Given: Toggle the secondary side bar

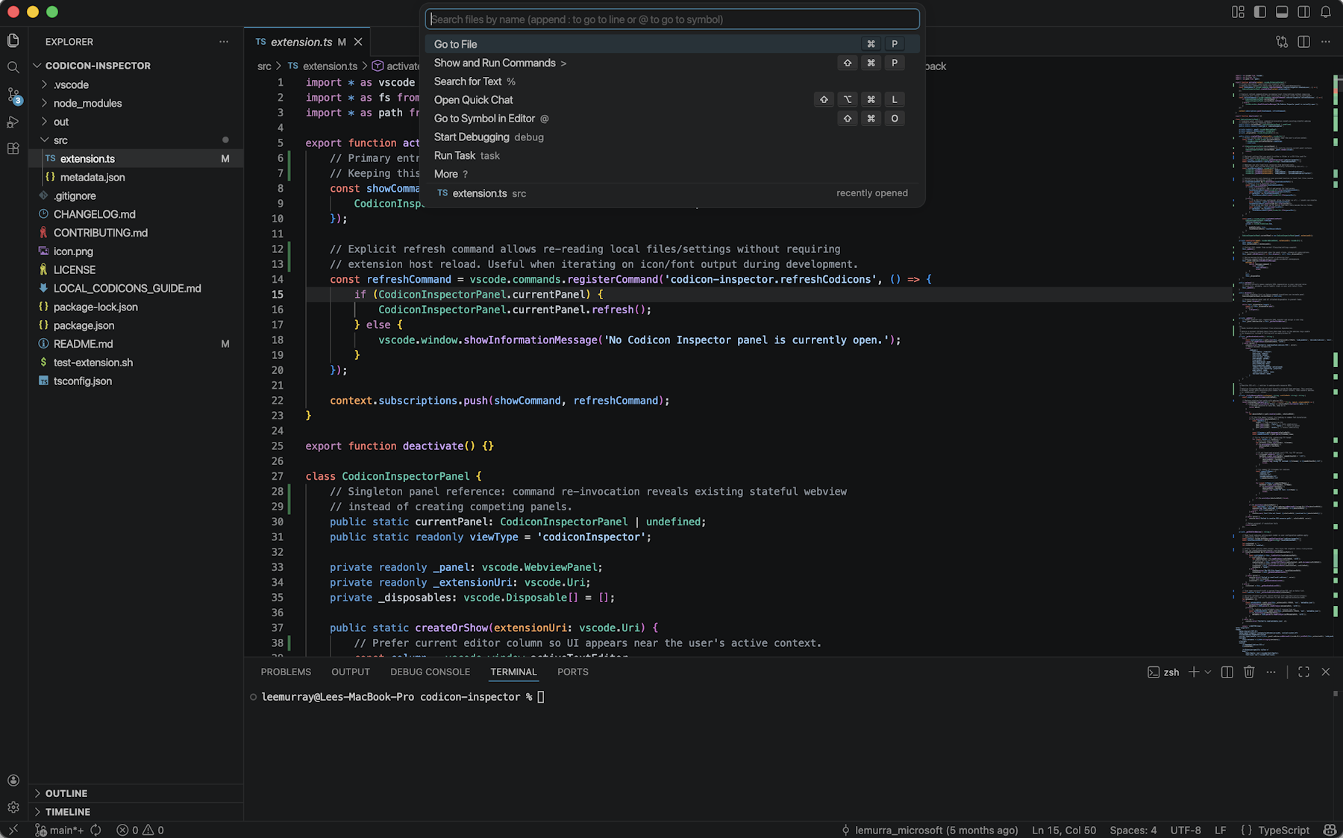Looking at the screenshot, I should click(x=1303, y=12).
